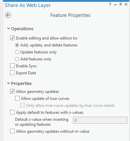Select Update features only option

point(17,52)
